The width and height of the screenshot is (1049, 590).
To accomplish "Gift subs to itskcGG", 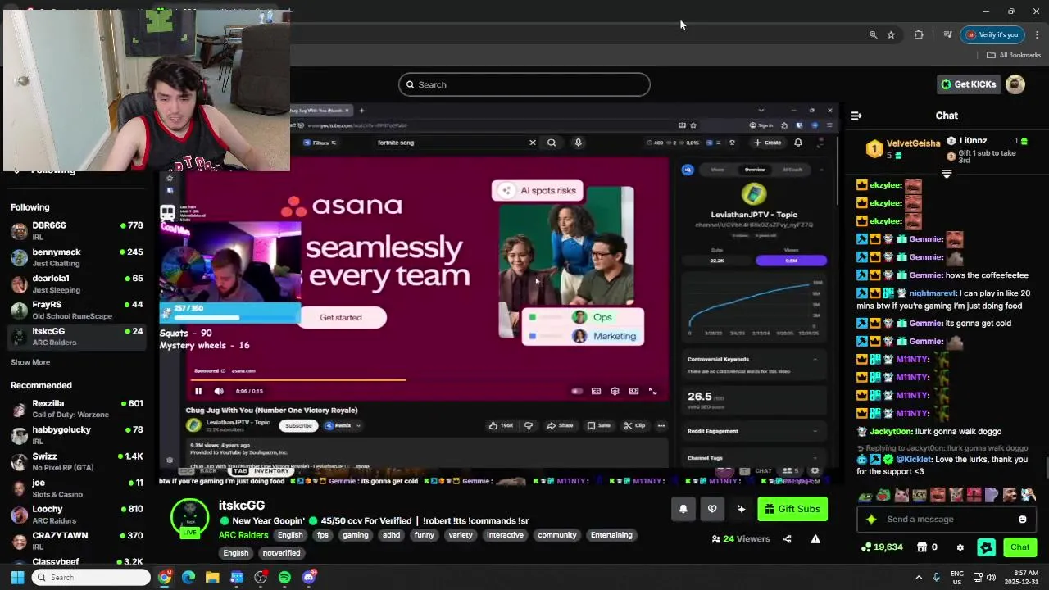I will 792,509.
